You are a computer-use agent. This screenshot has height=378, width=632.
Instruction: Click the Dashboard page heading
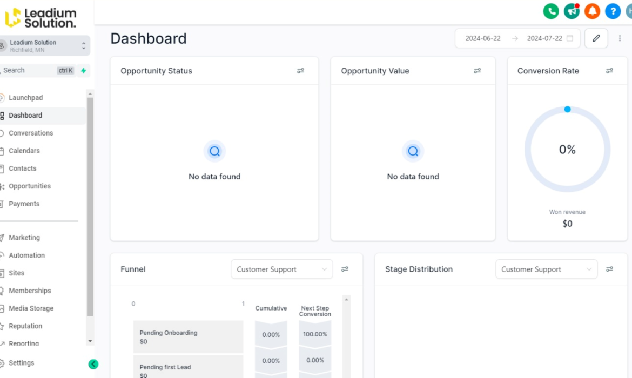(x=149, y=39)
